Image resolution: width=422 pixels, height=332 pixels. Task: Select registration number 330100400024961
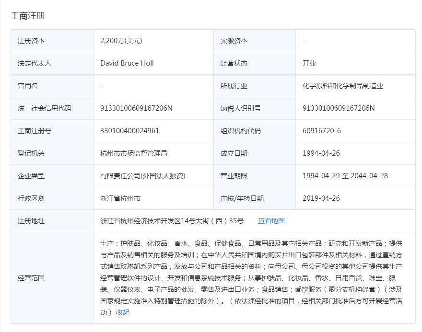coord(129,131)
